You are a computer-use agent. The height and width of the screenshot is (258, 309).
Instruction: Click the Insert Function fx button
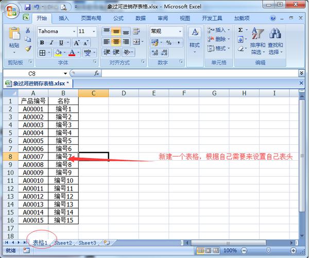click(96, 73)
